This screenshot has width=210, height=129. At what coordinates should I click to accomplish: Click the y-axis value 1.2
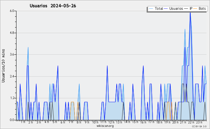point(12,98)
